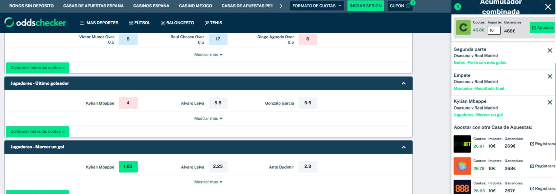Click the orange bookmaker logo with 26.78 odds
Screen dimensions: 556x194
click(x=462, y=166)
